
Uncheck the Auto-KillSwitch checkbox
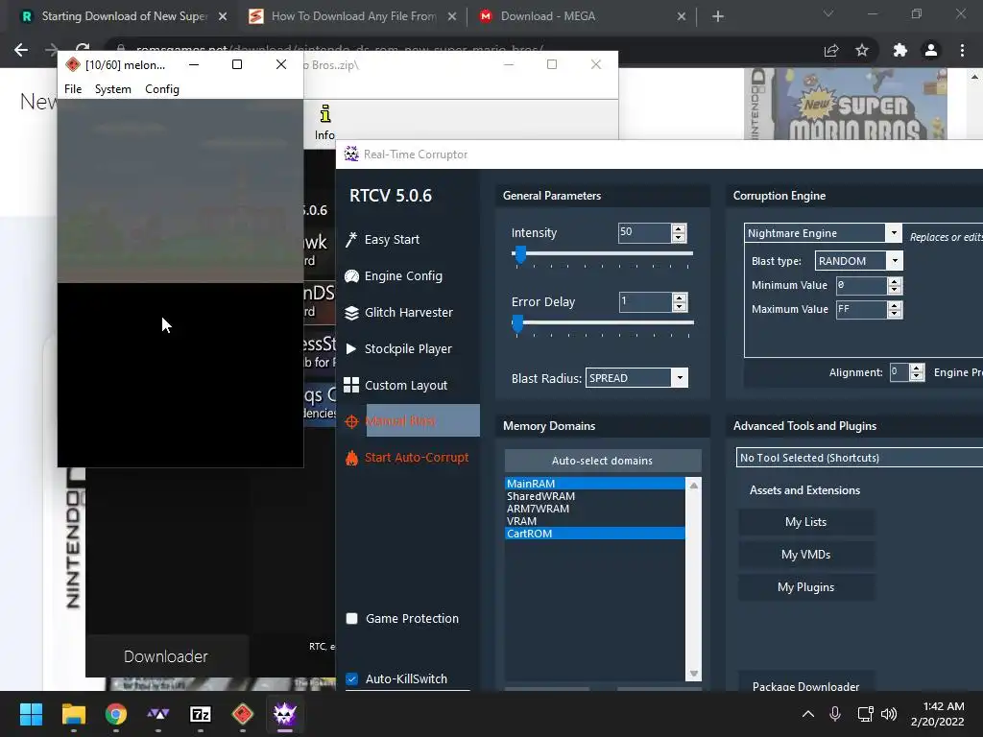(351, 678)
